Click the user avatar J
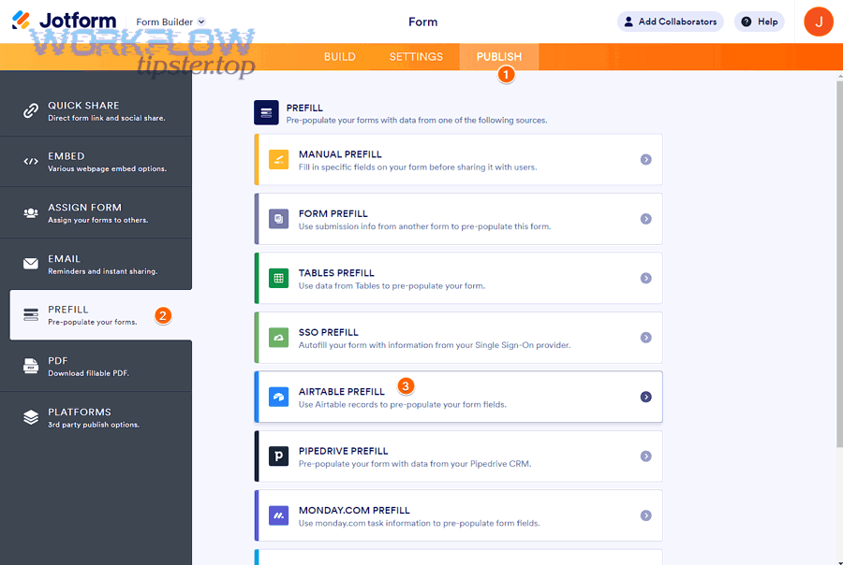This screenshot has width=843, height=565. click(818, 21)
